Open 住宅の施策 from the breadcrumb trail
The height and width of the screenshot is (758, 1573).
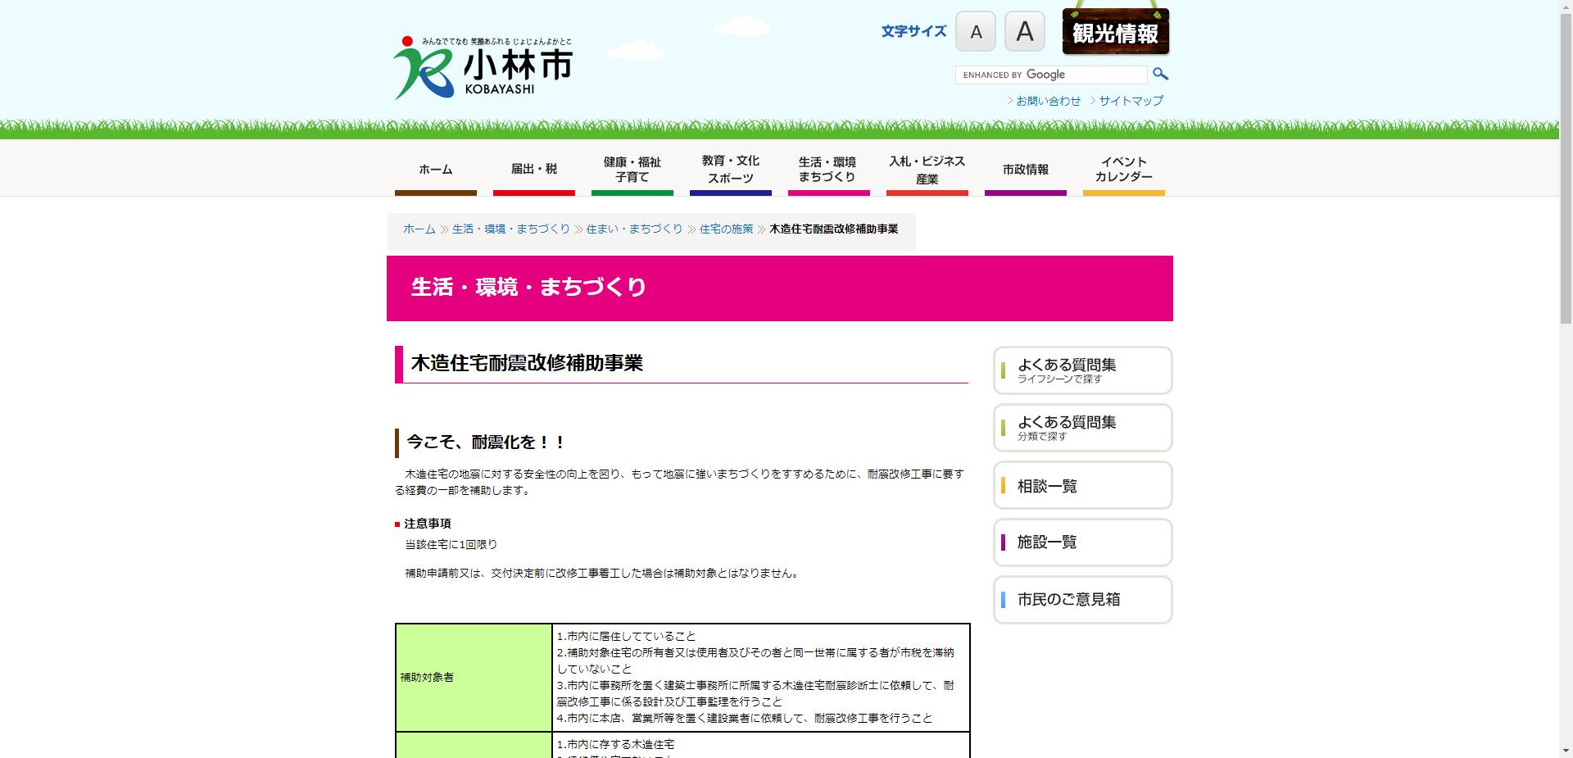pos(726,229)
